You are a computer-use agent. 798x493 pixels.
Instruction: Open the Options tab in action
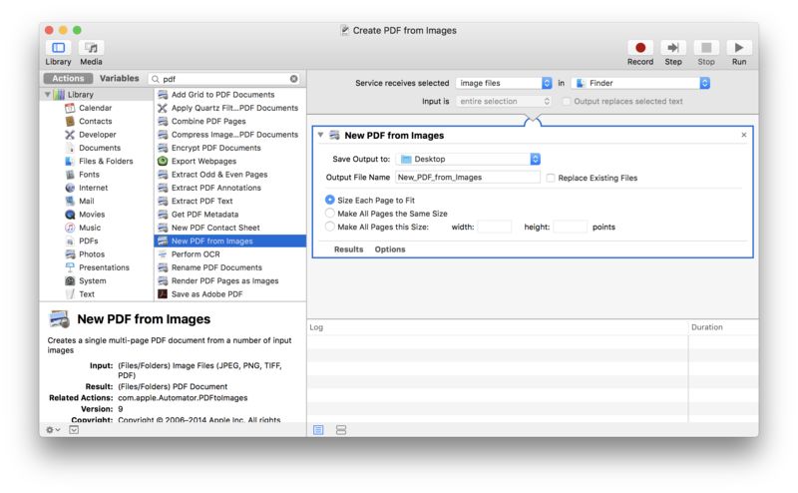coord(389,249)
